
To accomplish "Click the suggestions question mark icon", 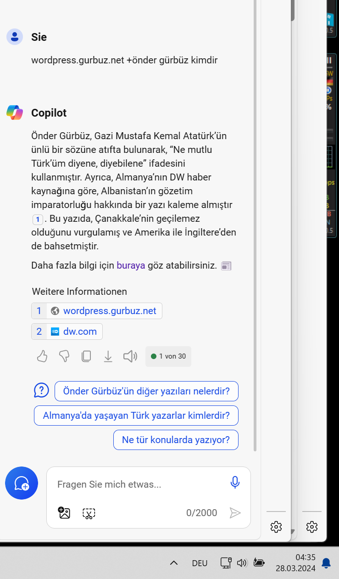I will (x=42, y=391).
